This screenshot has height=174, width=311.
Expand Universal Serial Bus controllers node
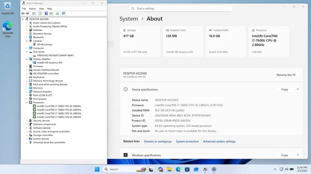pos(27,142)
